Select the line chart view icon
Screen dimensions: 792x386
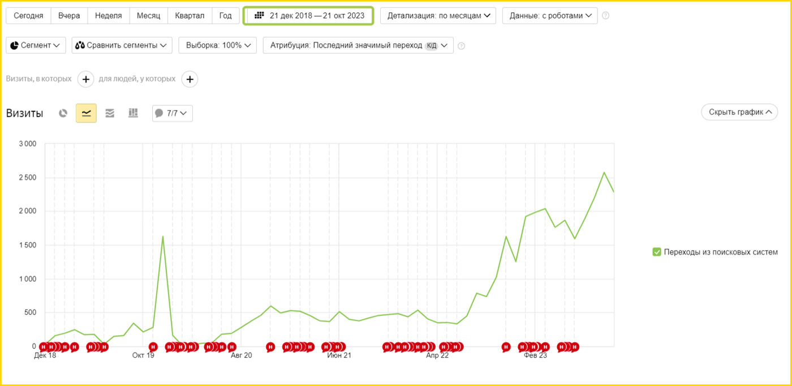pos(86,113)
